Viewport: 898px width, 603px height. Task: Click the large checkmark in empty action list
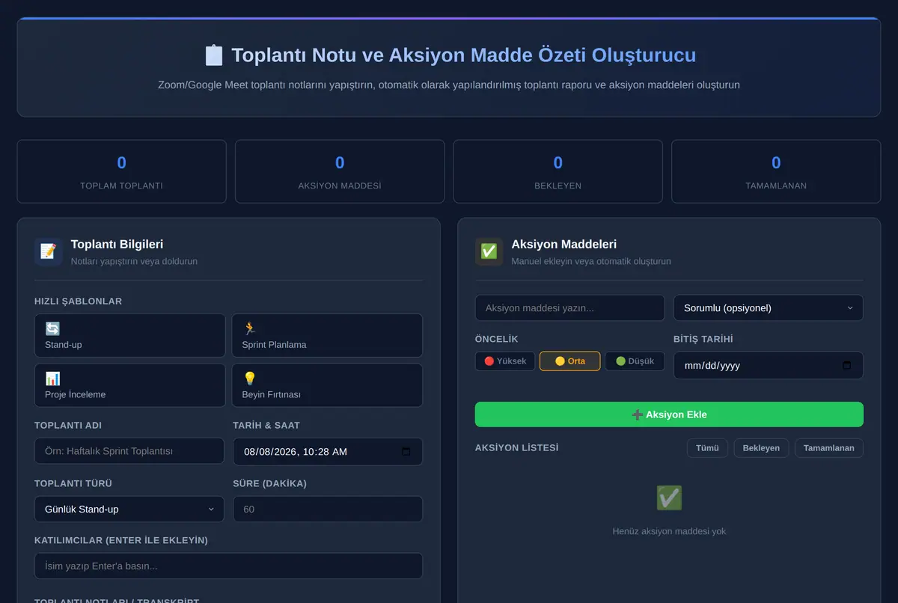coord(669,498)
